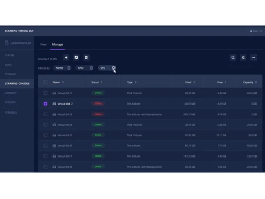
Task: Check the Virtual disk 1 checkbox
Action: (46, 93)
